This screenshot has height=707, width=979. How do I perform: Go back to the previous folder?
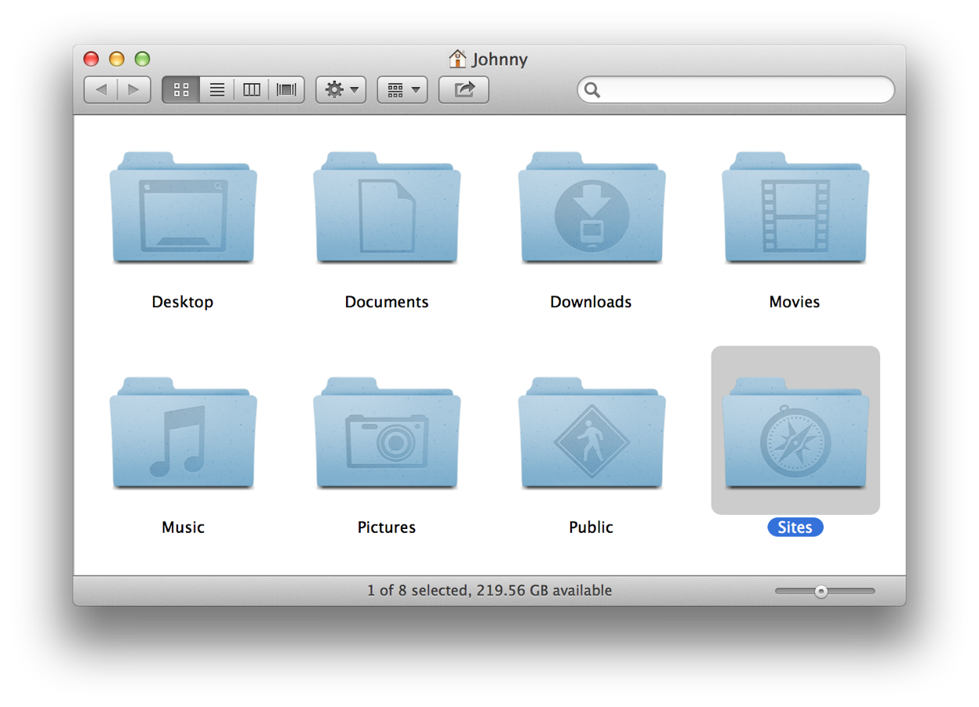101,89
